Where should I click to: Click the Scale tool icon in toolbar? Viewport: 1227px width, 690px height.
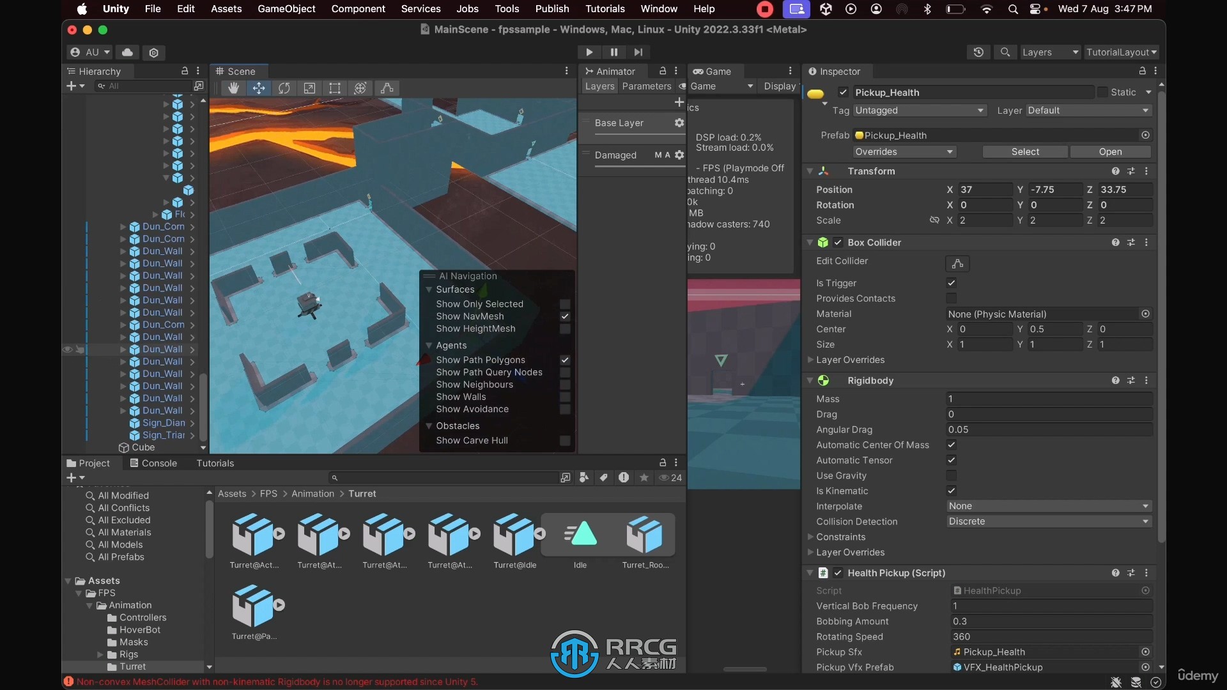[x=309, y=88]
